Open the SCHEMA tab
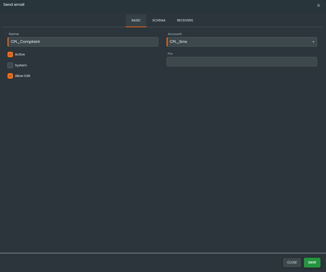The width and height of the screenshot is (326, 272). pos(159,20)
